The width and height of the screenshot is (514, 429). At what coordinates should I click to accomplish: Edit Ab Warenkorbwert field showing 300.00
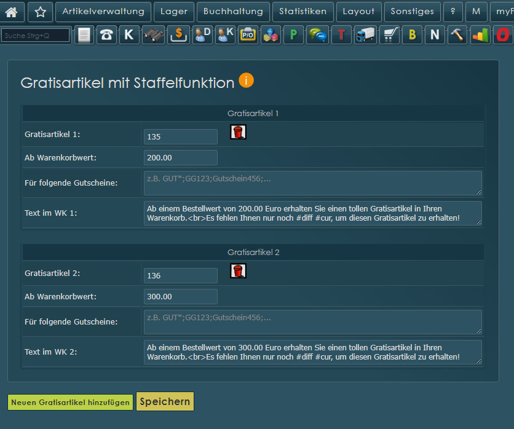pyautogui.click(x=181, y=297)
